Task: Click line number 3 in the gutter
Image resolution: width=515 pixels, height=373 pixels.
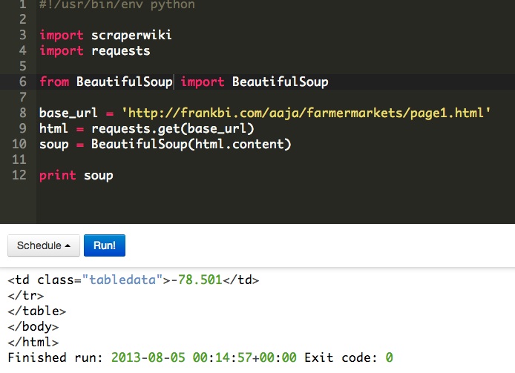Action: coord(23,35)
